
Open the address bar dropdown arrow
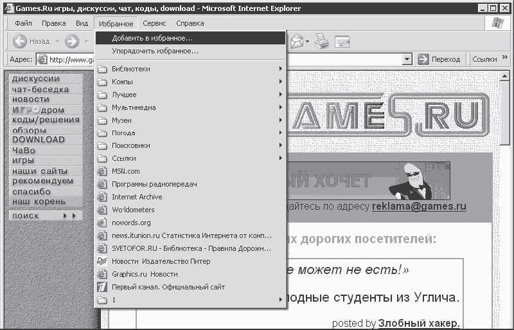pos(407,59)
